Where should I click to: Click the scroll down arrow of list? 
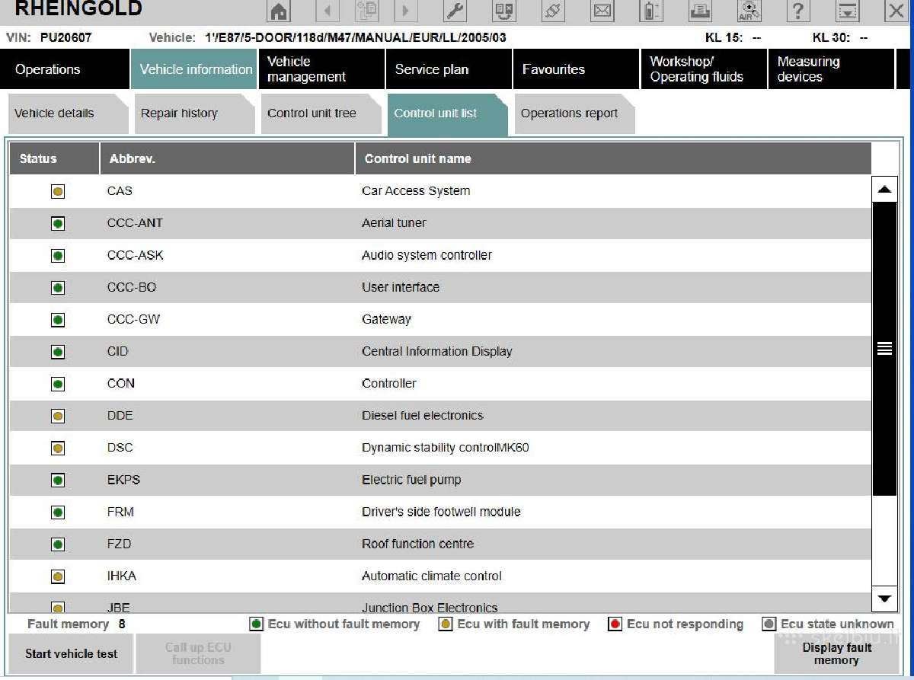(x=884, y=599)
